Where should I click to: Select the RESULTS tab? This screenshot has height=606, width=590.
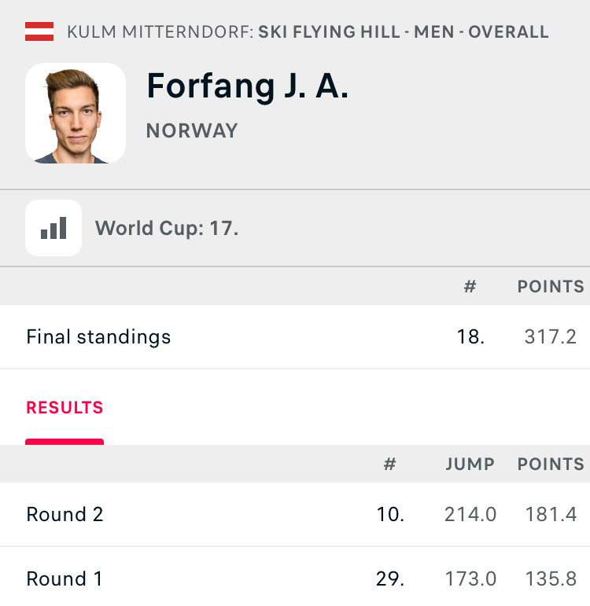click(x=65, y=408)
